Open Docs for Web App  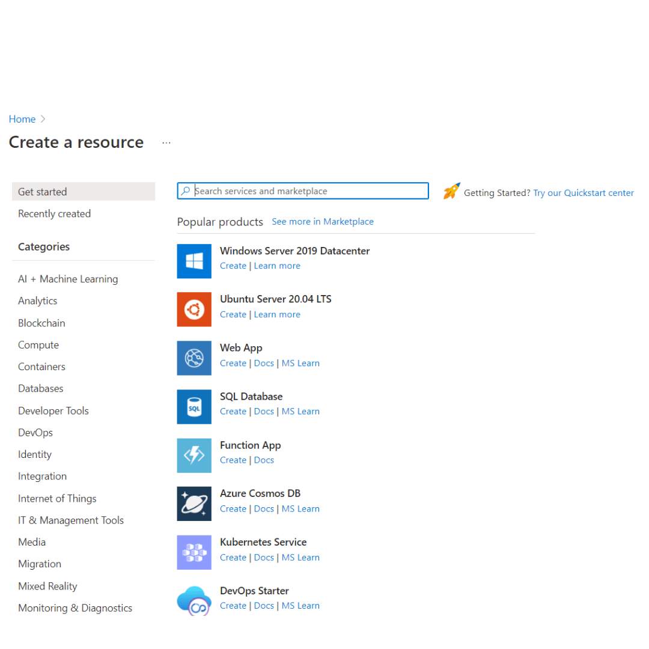[x=264, y=364]
